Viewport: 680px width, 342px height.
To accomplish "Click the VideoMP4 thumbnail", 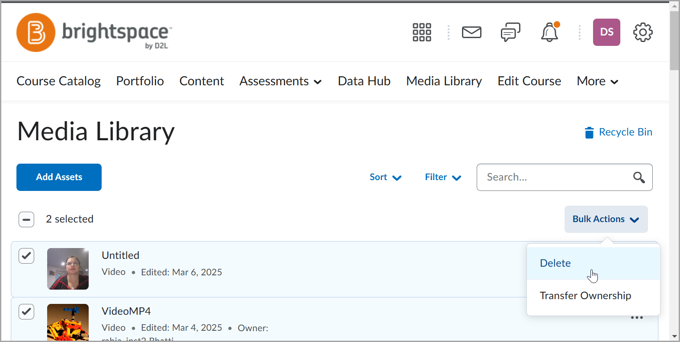I will tap(68, 322).
